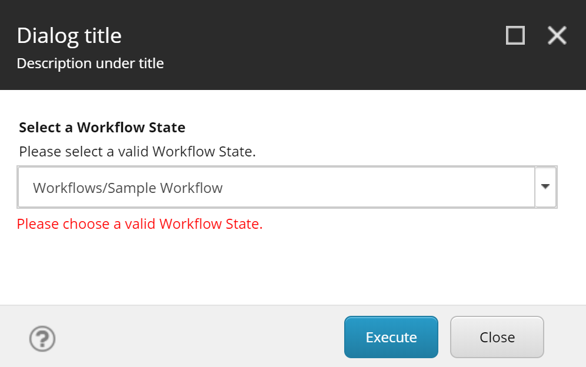The width and height of the screenshot is (586, 367).
Task: Open help via the circled question mark
Action: click(x=42, y=339)
